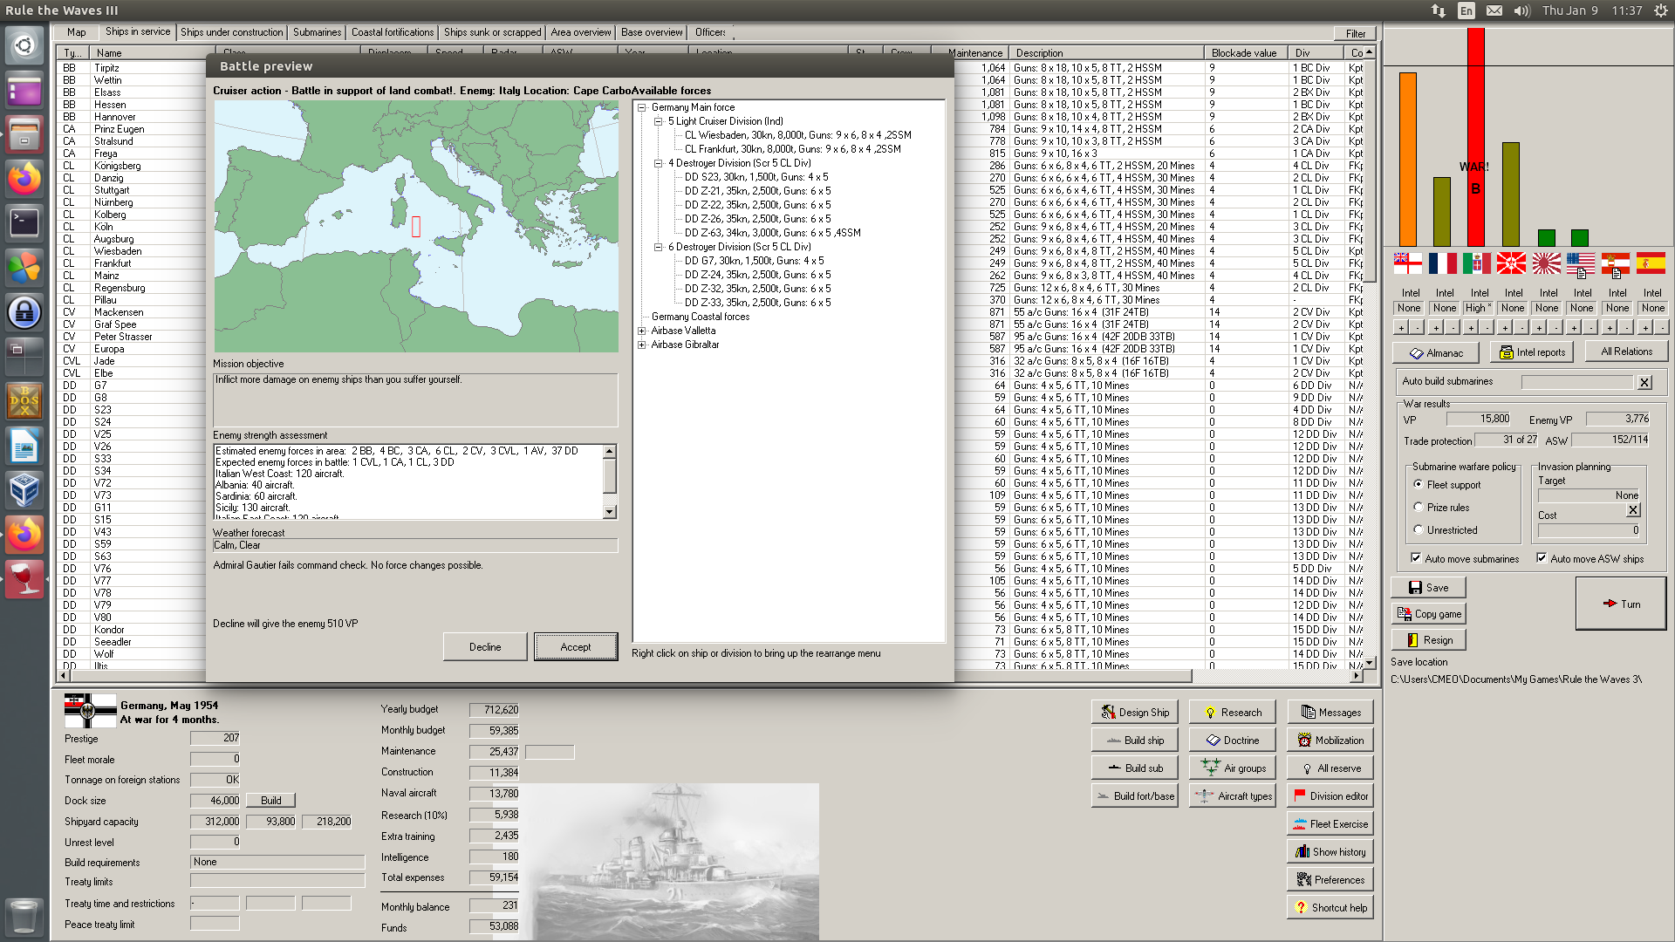Collapse 4 Destroyer Division node

(659, 163)
